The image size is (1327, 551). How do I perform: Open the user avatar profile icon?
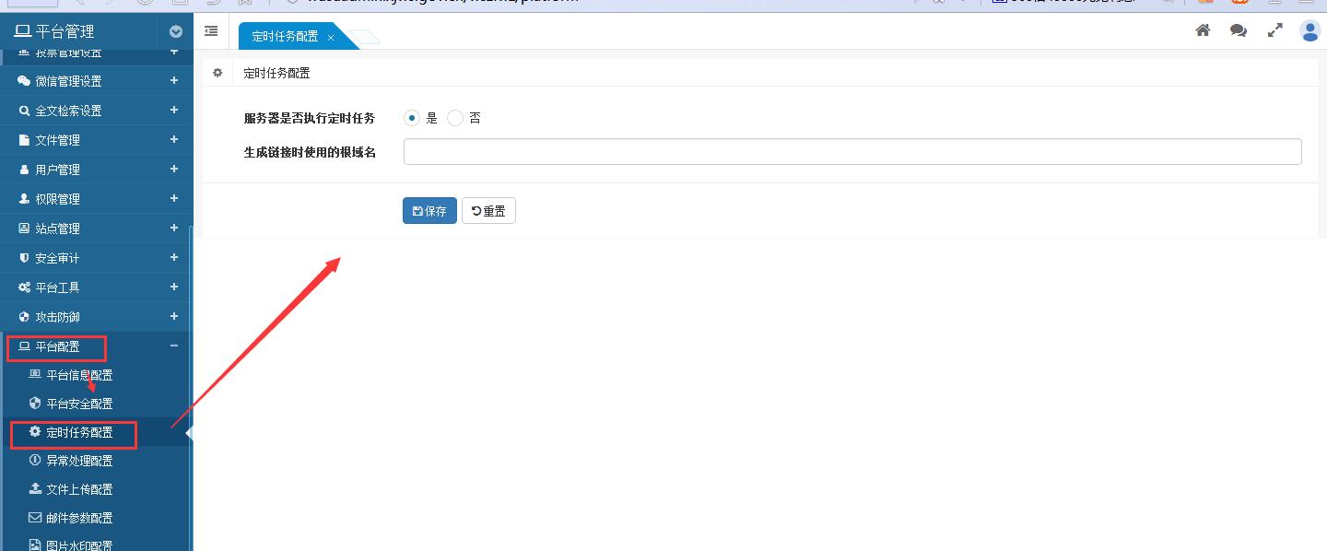(x=1309, y=30)
